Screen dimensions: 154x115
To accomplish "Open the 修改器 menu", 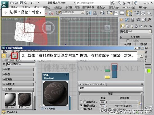I will [x=69, y=7].
